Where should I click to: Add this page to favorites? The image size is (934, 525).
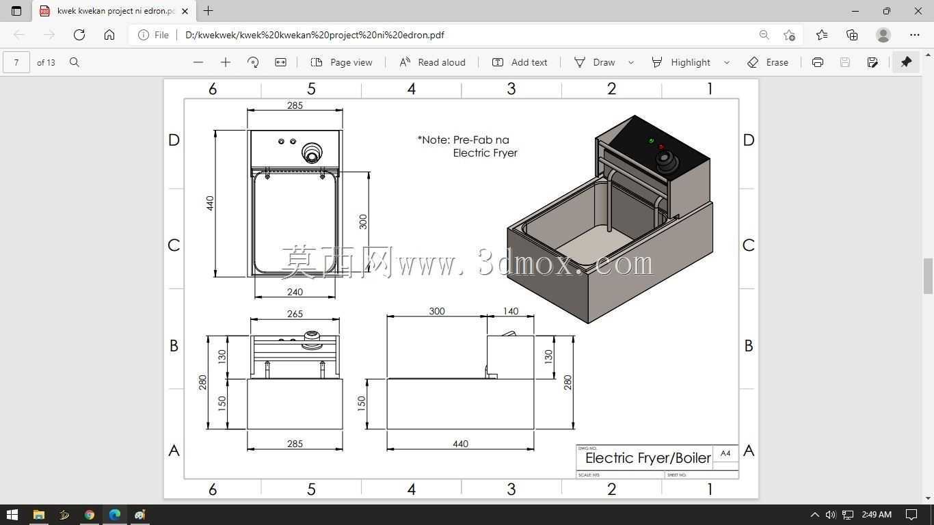(790, 35)
